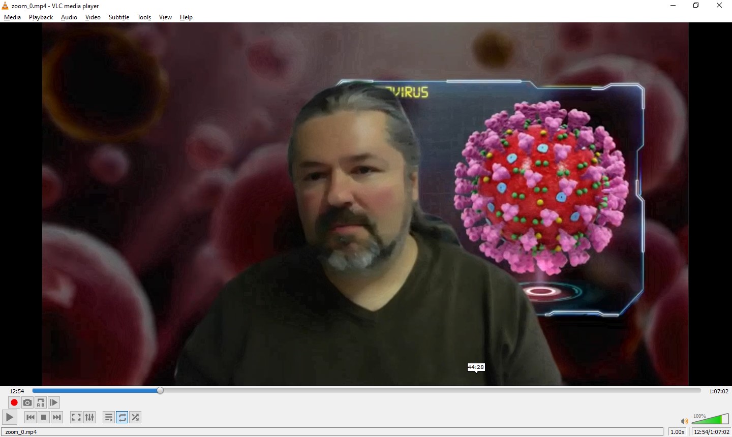Viewport: 732px width, 437px height.
Task: Advance video frame by frame
Action: (x=54, y=403)
